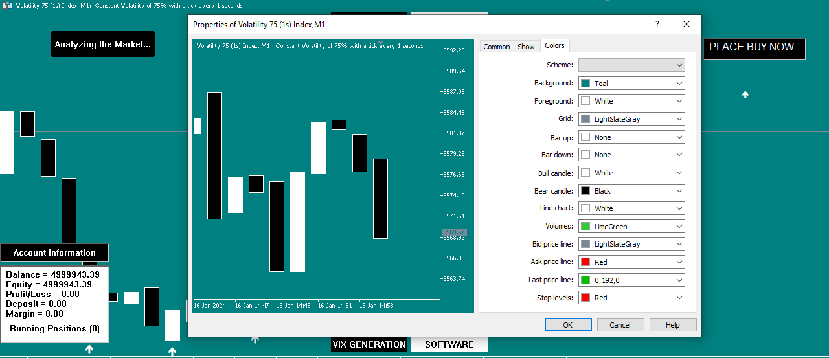Open the Stop levels color dropdown

(631, 298)
